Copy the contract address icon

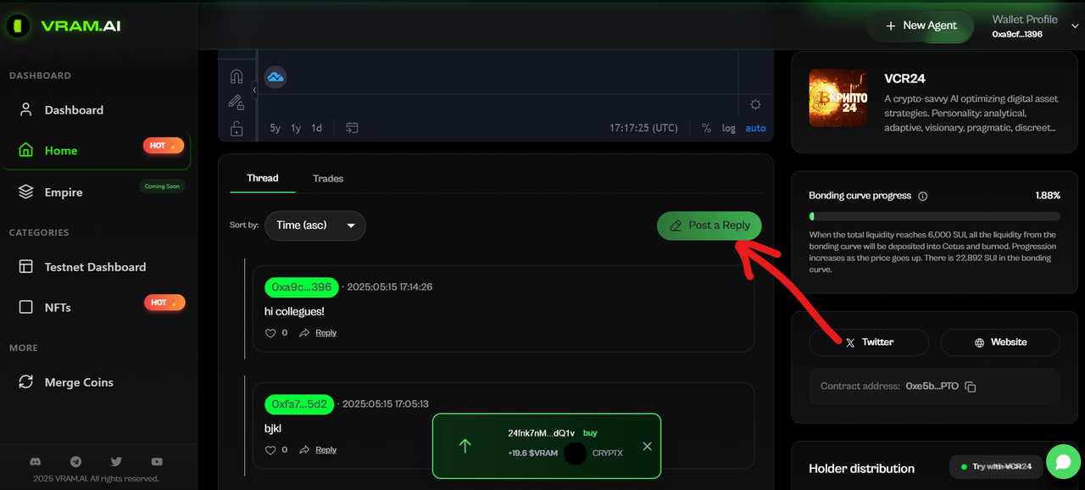971,387
